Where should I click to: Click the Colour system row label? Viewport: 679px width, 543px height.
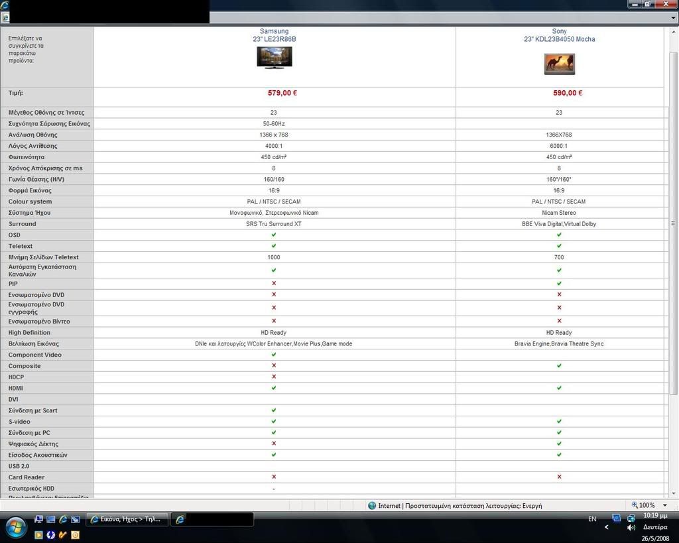(30, 202)
